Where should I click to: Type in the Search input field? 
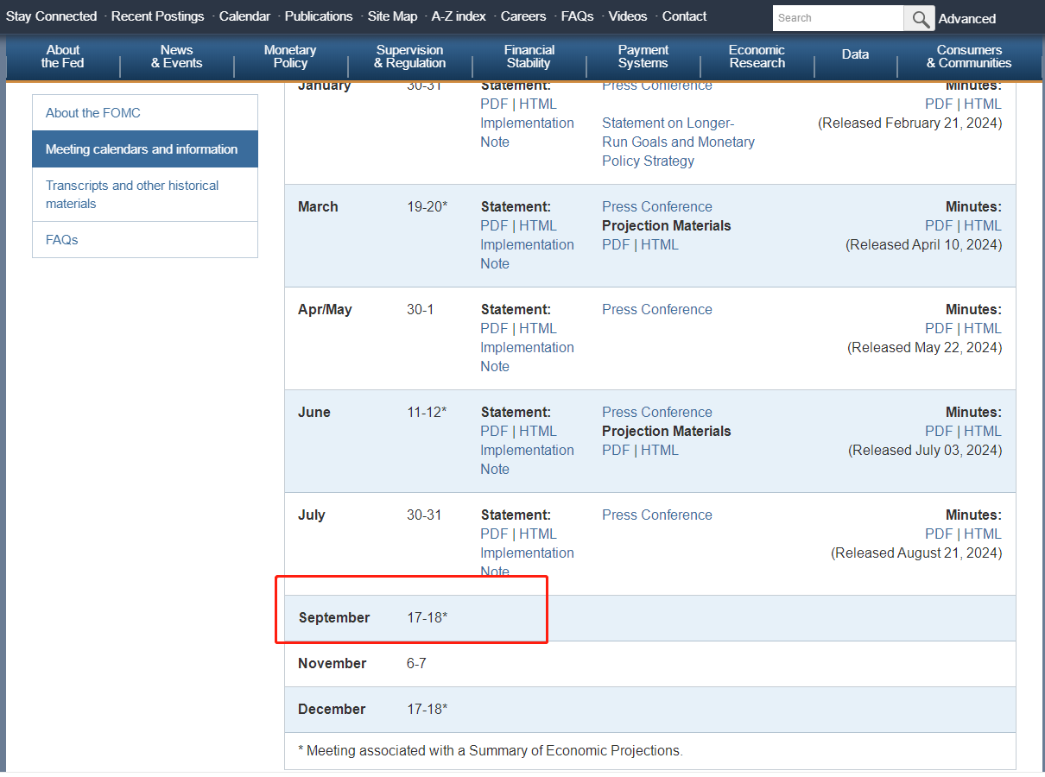[x=838, y=18]
